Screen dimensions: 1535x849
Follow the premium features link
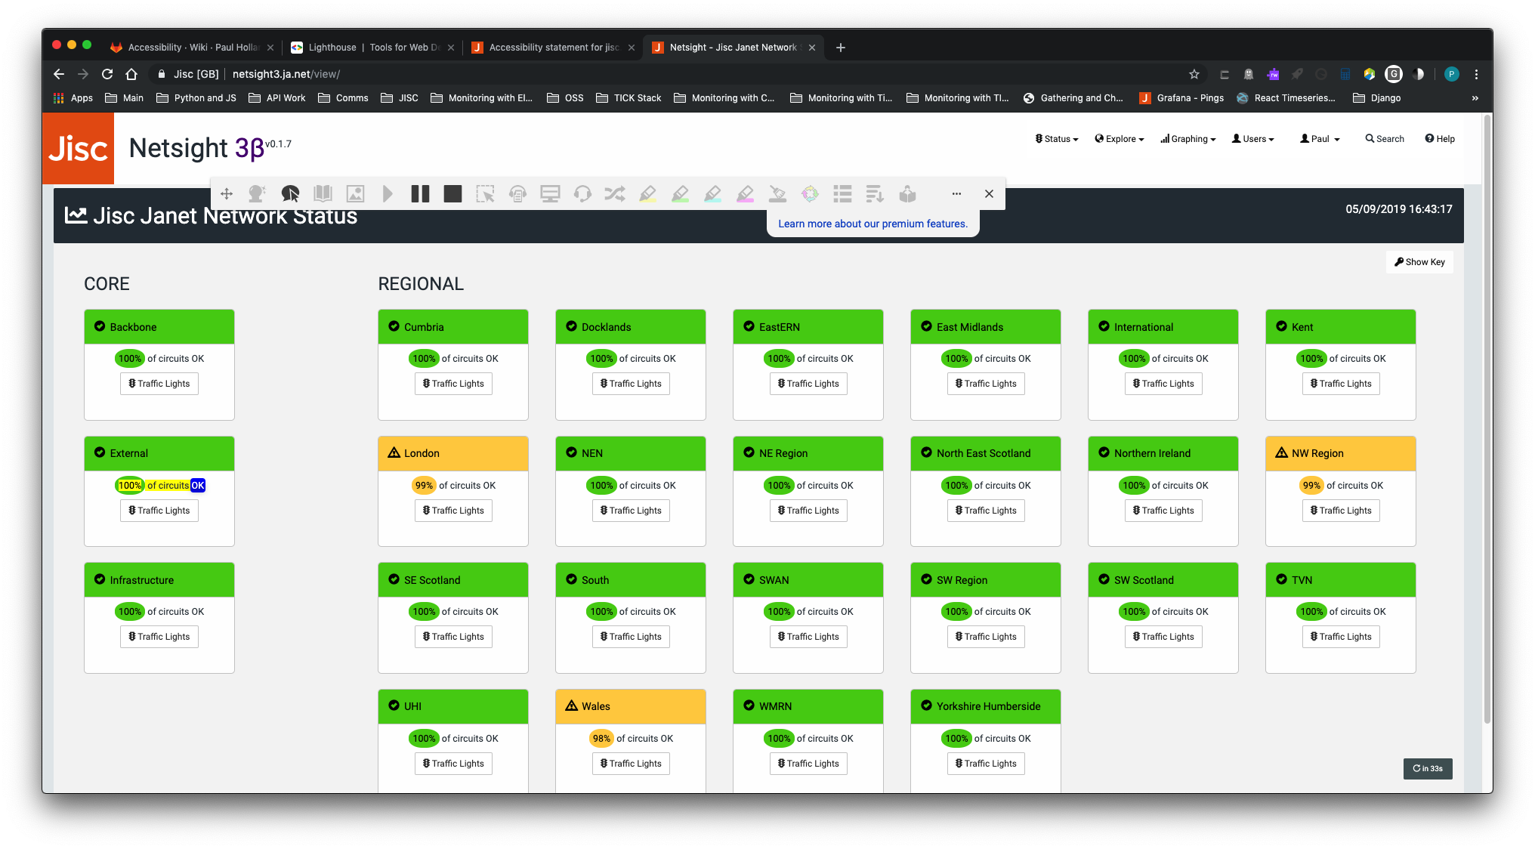(873, 224)
